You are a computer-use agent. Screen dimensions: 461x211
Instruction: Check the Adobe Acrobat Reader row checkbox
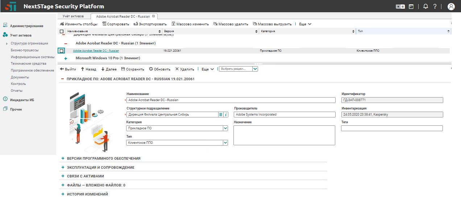[x=62, y=51]
